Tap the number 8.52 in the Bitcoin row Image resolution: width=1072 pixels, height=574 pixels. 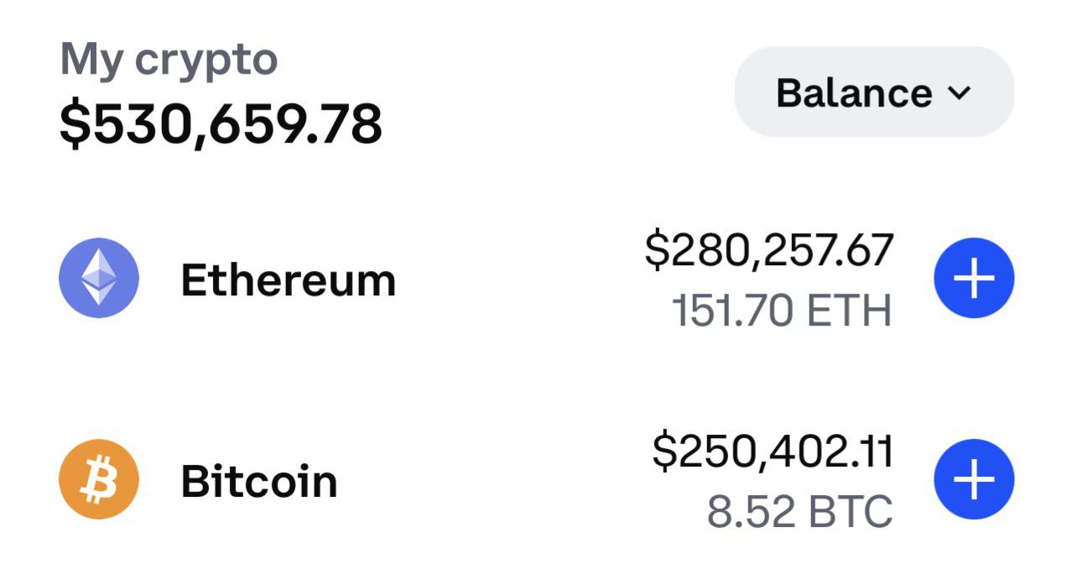(749, 511)
